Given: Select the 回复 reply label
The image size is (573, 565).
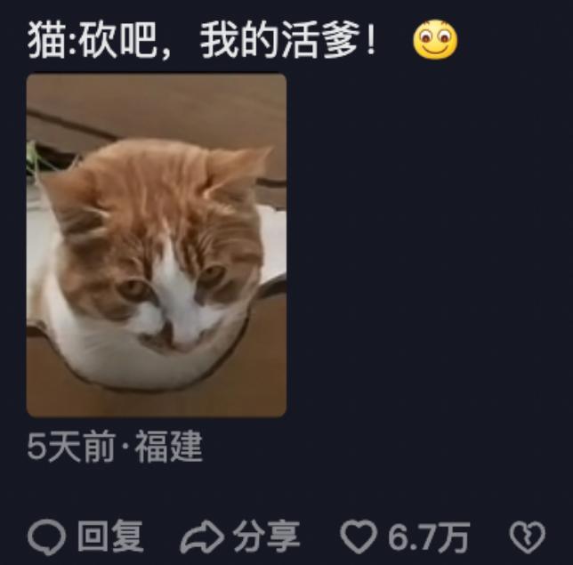Looking at the screenshot, I should 110,537.
